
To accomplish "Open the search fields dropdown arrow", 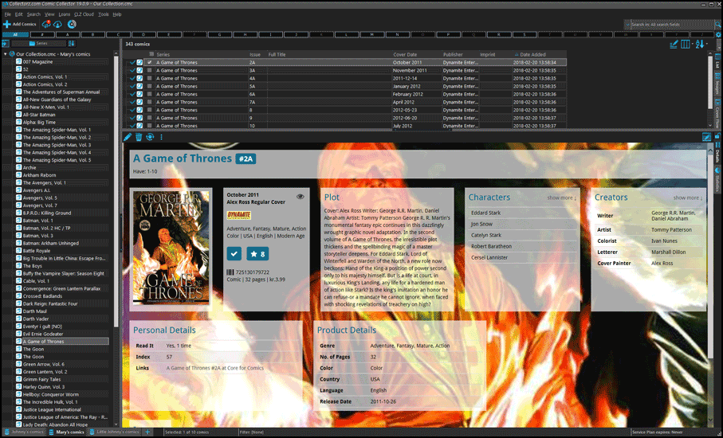I will point(627,25).
